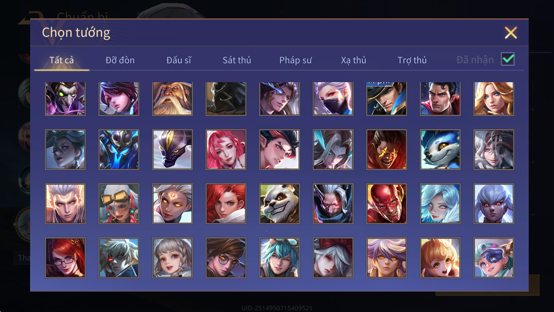Pick the panda hero portrait
This screenshot has width=554, height=312.
(279, 203)
